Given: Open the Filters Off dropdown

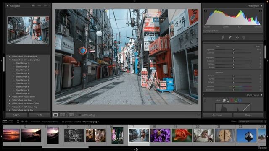Looking at the screenshot, I should tap(251, 122).
